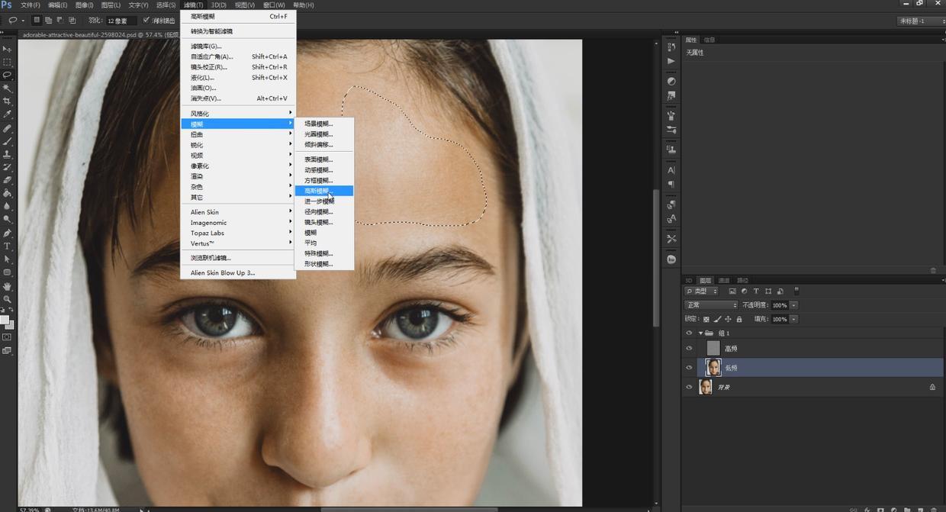This screenshot has width=946, height=512.
Task: Toggle visibility of the 背景 layer
Action: 689,387
